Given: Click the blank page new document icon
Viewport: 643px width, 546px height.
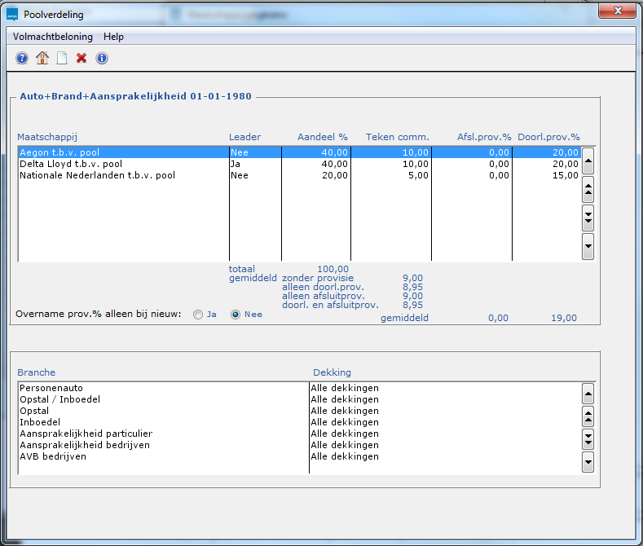Looking at the screenshot, I should 62,58.
